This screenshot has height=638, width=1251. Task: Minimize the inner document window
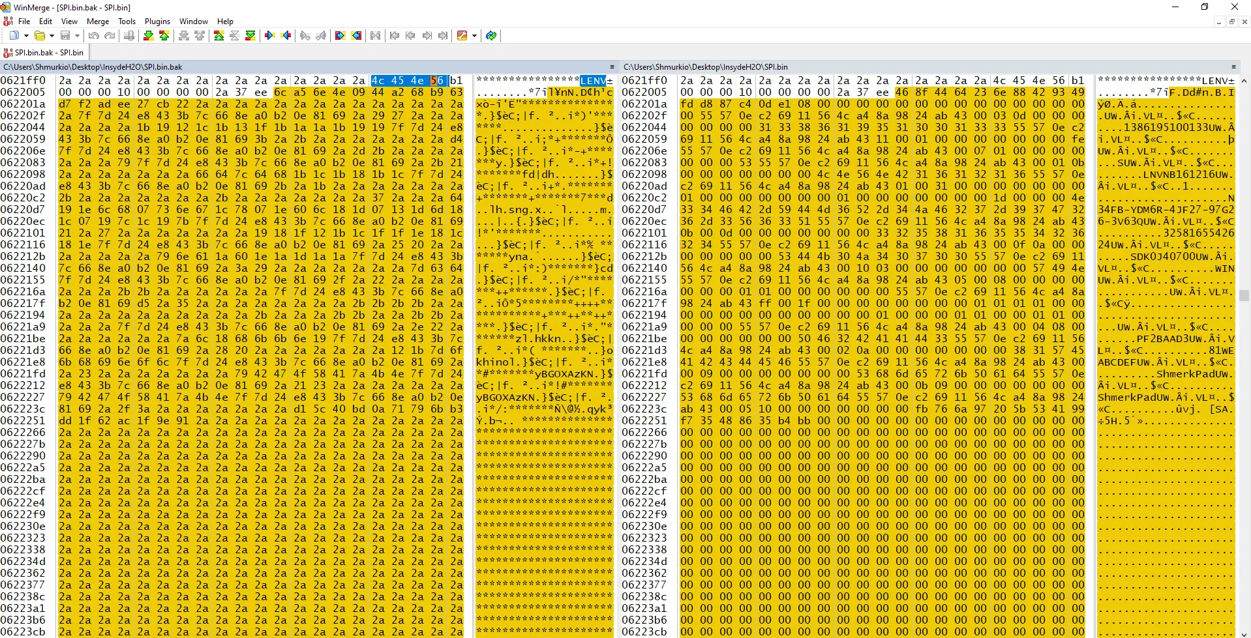(x=1218, y=22)
